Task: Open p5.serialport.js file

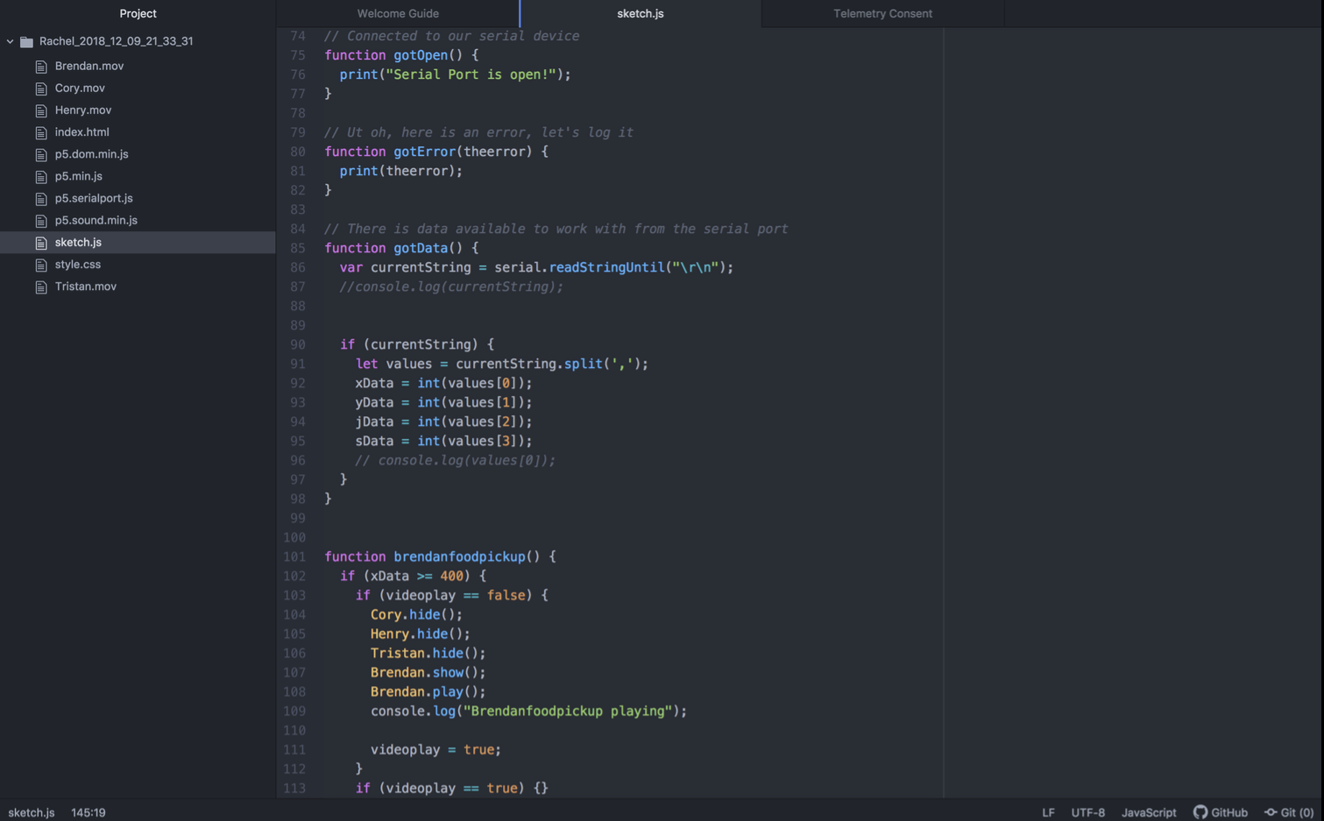Action: tap(94, 198)
